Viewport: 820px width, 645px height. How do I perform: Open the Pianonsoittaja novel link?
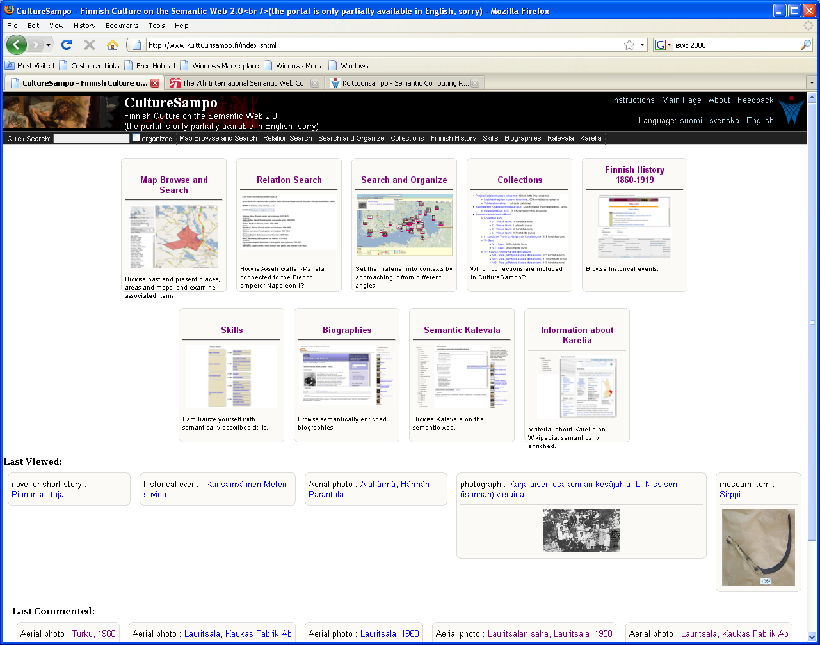(x=38, y=494)
